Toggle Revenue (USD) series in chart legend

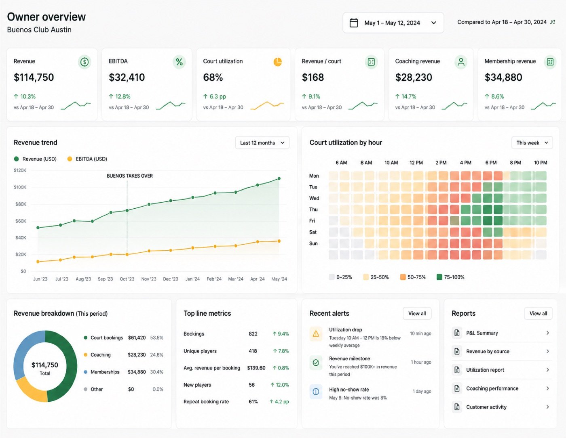pyautogui.click(x=35, y=159)
